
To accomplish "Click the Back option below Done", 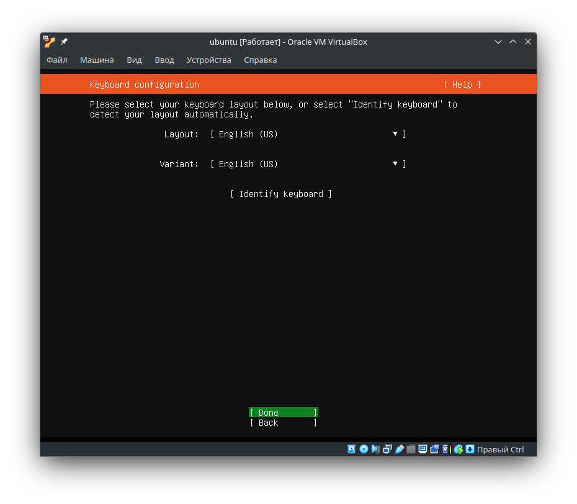I will pos(283,423).
